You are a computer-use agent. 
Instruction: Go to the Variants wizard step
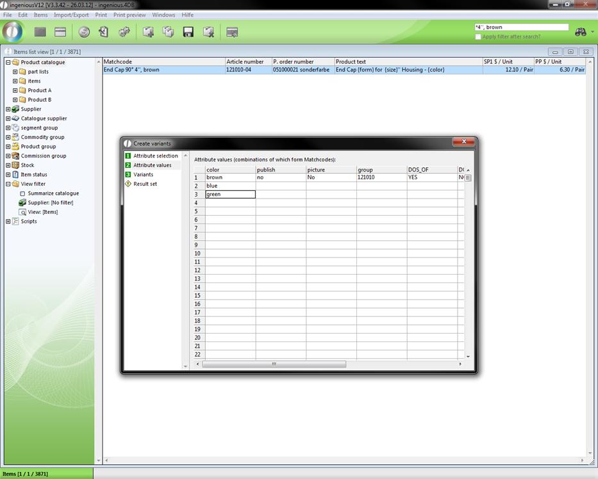click(143, 174)
